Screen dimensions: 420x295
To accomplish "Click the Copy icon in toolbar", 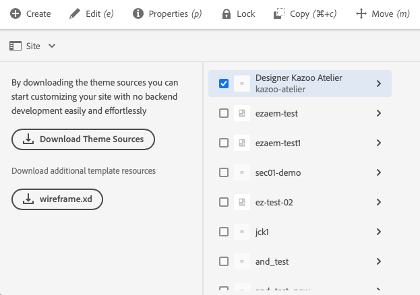I will tap(279, 13).
